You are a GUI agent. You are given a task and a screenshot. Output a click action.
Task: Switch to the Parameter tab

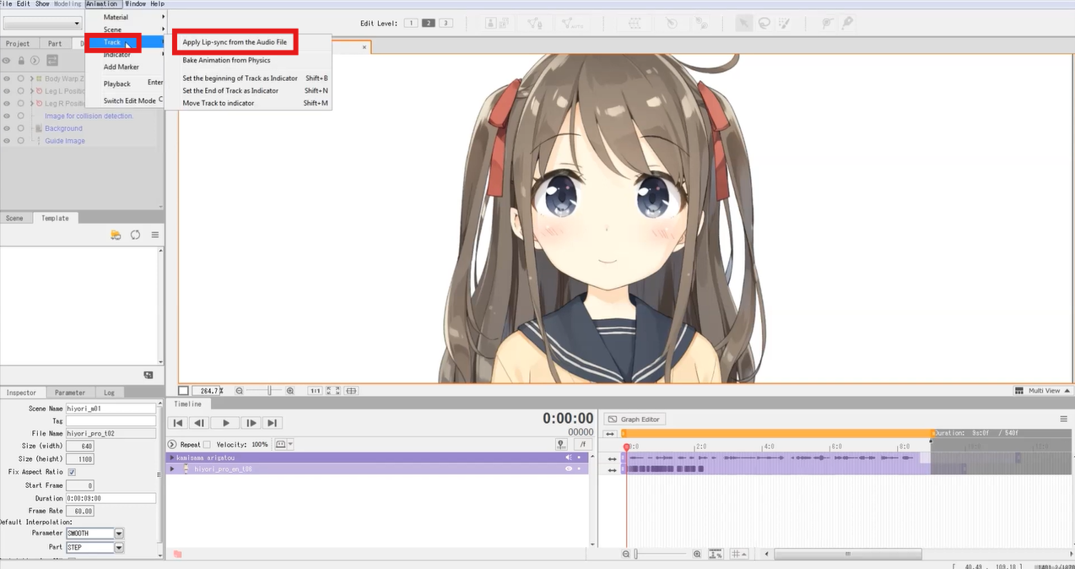70,393
